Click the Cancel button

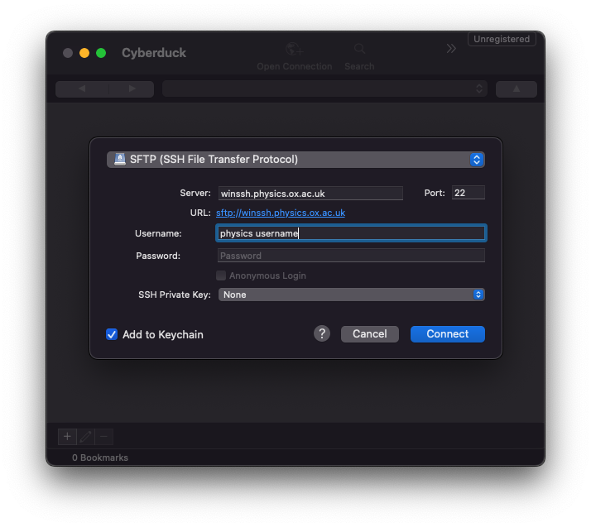pos(370,334)
